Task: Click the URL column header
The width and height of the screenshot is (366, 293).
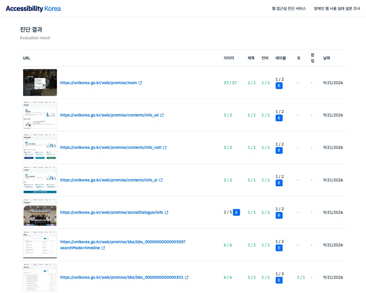Action: (27, 58)
